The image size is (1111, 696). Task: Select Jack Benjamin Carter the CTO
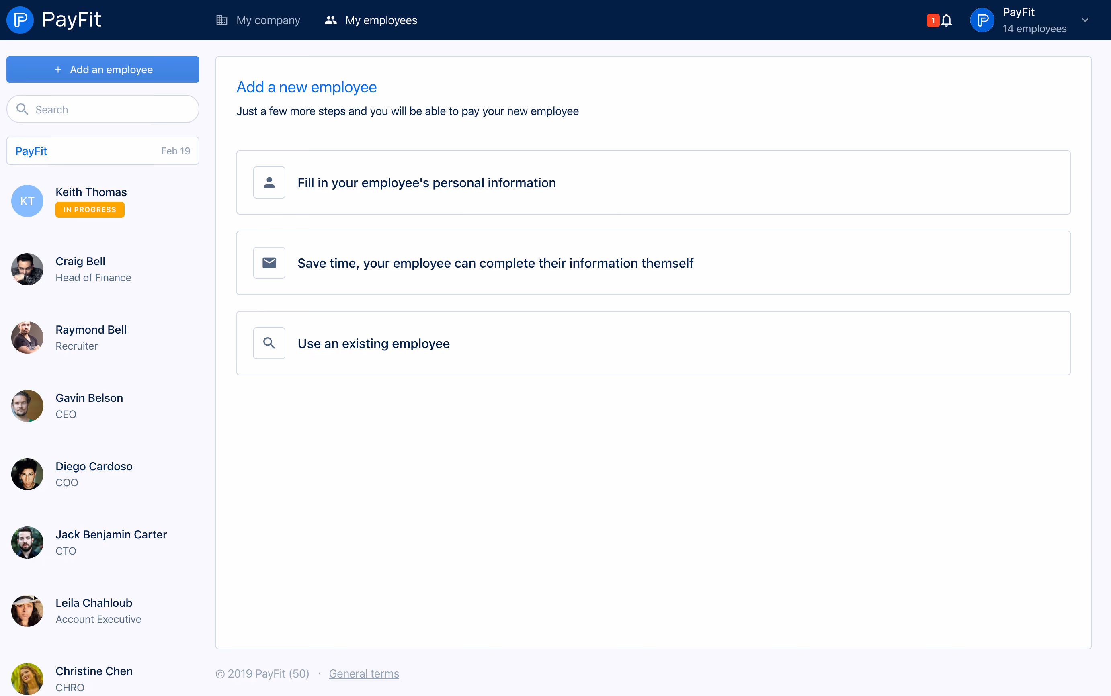[x=102, y=542]
